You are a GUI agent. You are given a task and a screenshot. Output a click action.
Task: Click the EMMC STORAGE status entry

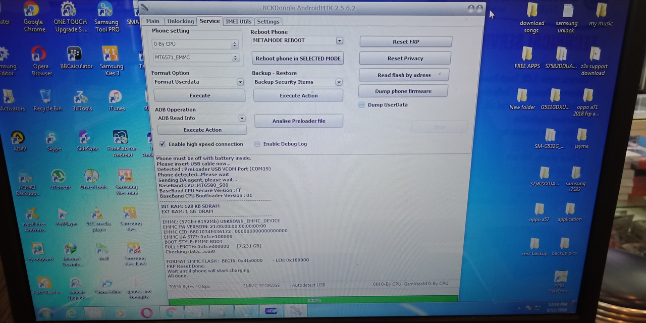pyautogui.click(x=261, y=285)
